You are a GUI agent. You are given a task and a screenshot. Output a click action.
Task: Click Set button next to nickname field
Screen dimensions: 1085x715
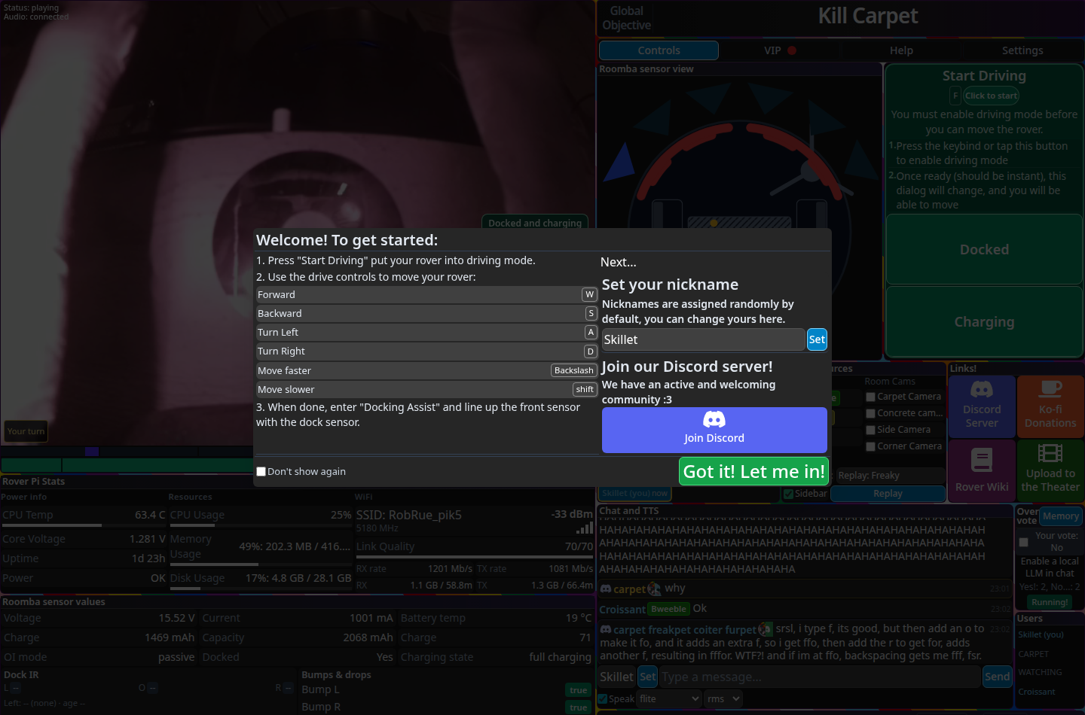tap(817, 339)
